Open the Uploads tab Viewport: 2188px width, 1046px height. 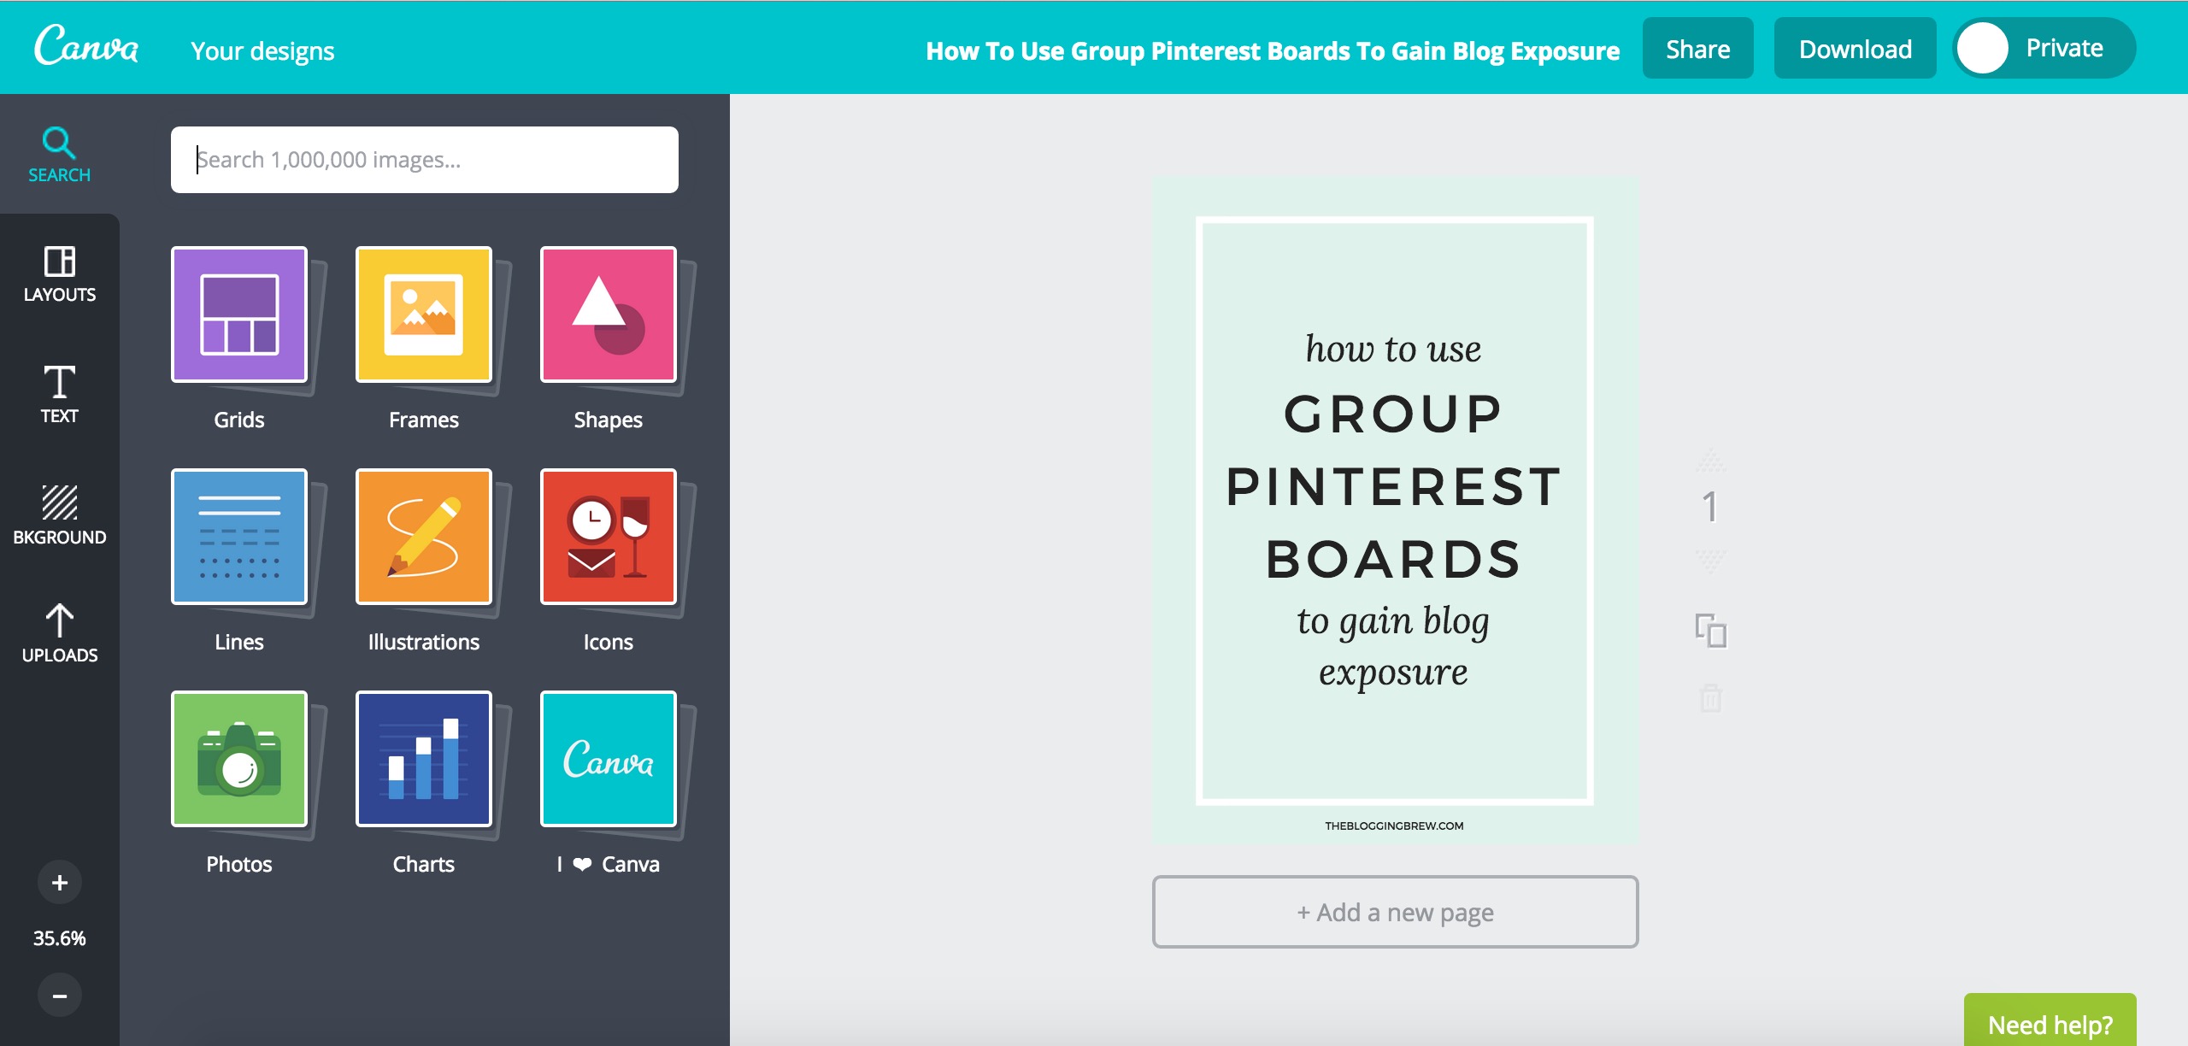(x=60, y=633)
